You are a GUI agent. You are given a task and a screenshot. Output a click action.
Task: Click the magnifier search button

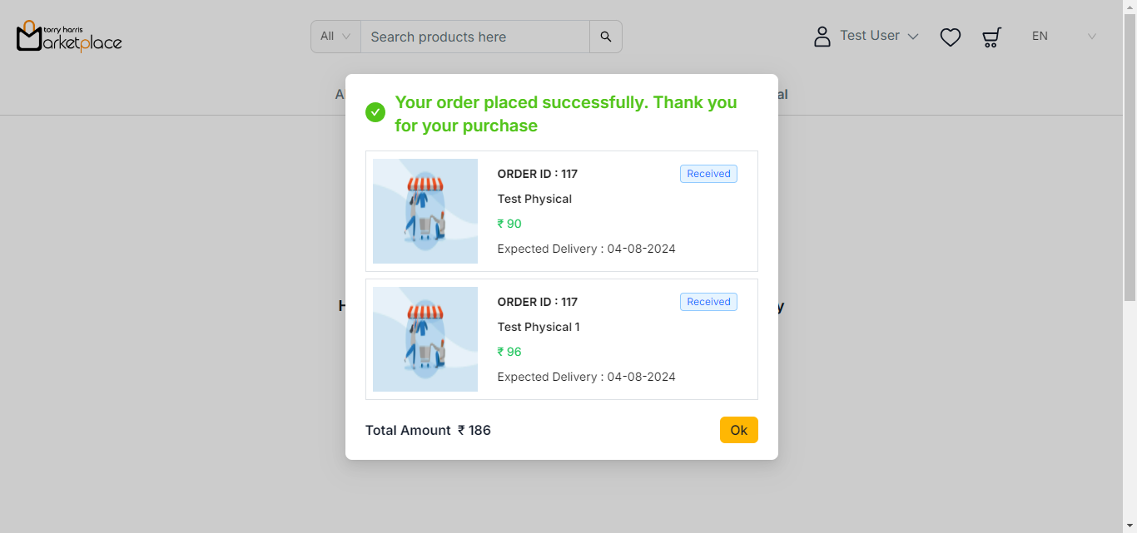606,37
